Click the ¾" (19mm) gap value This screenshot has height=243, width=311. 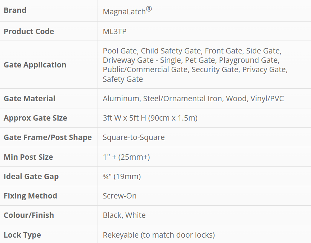122,176
